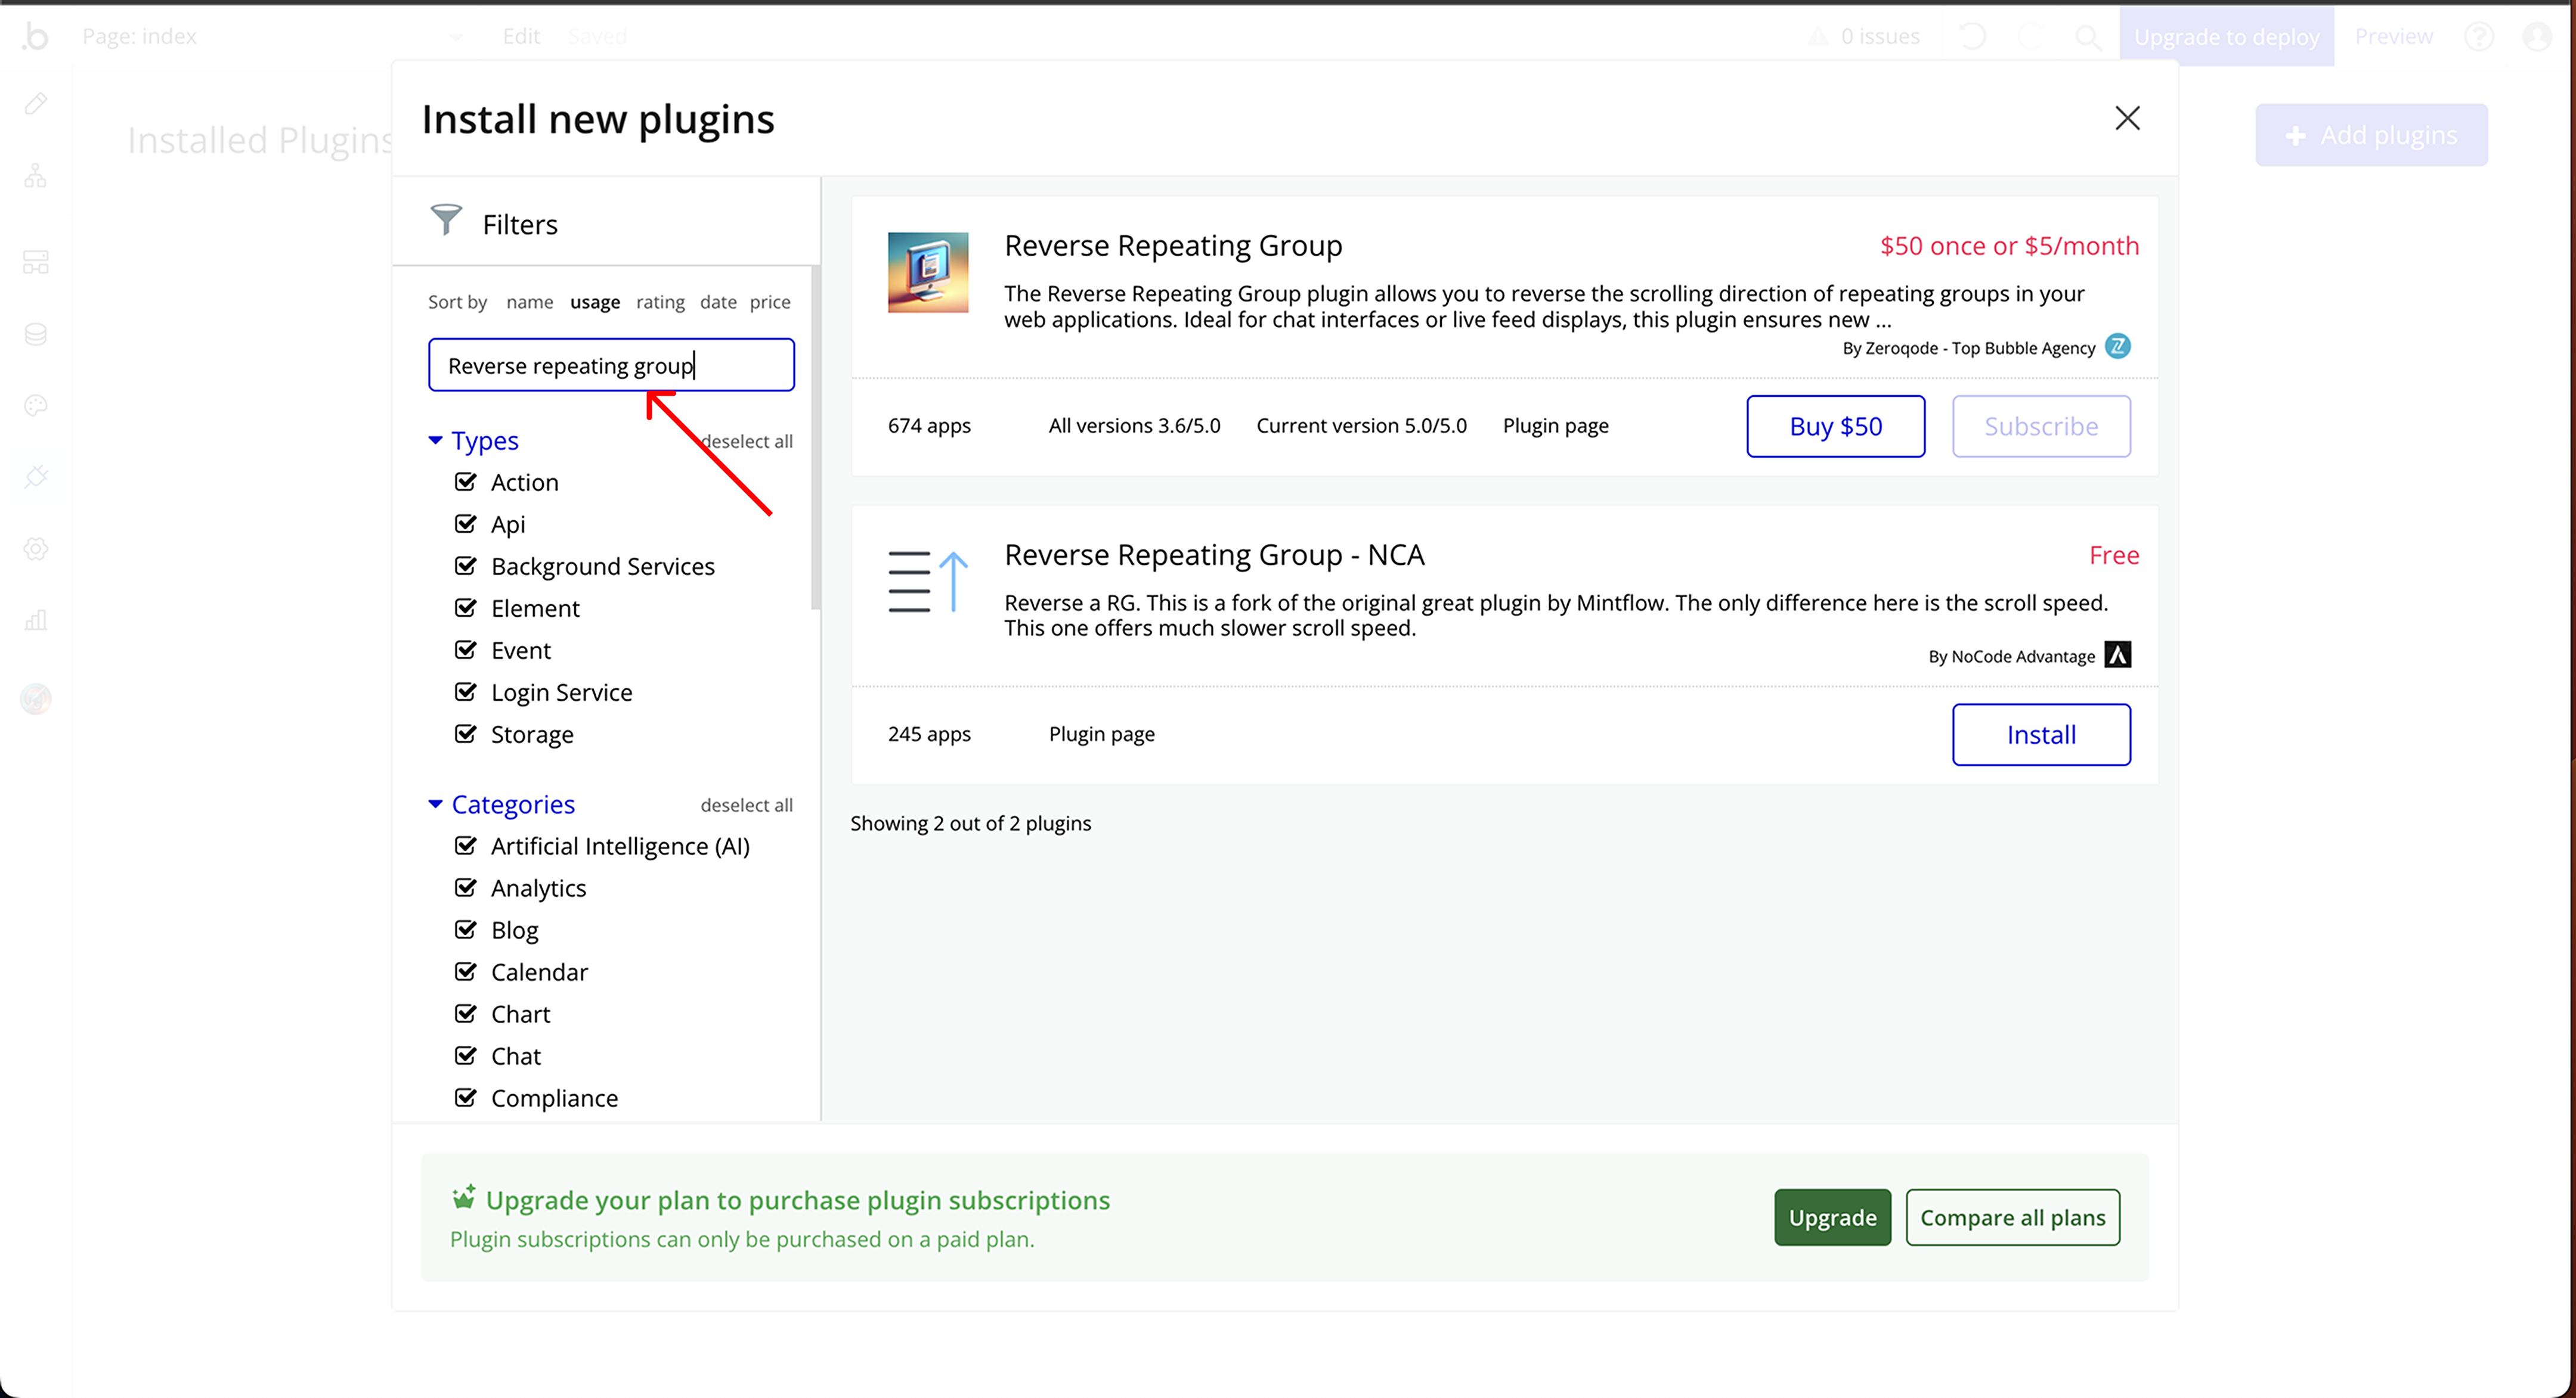The width and height of the screenshot is (2576, 1398).
Task: Open the Workflow tab icon in sidebar
Action: pos(36,176)
